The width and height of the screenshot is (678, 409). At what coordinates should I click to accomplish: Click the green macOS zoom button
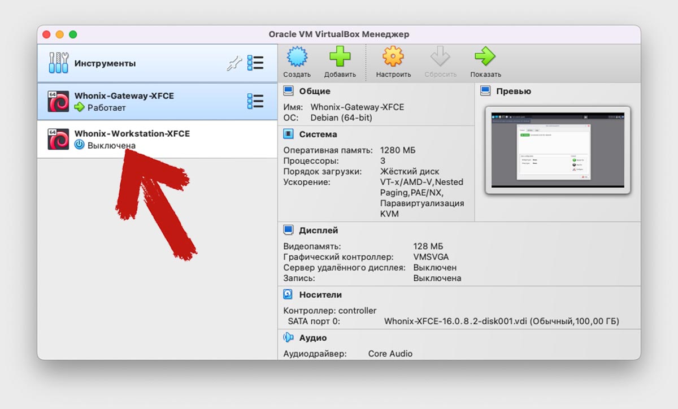(x=73, y=34)
